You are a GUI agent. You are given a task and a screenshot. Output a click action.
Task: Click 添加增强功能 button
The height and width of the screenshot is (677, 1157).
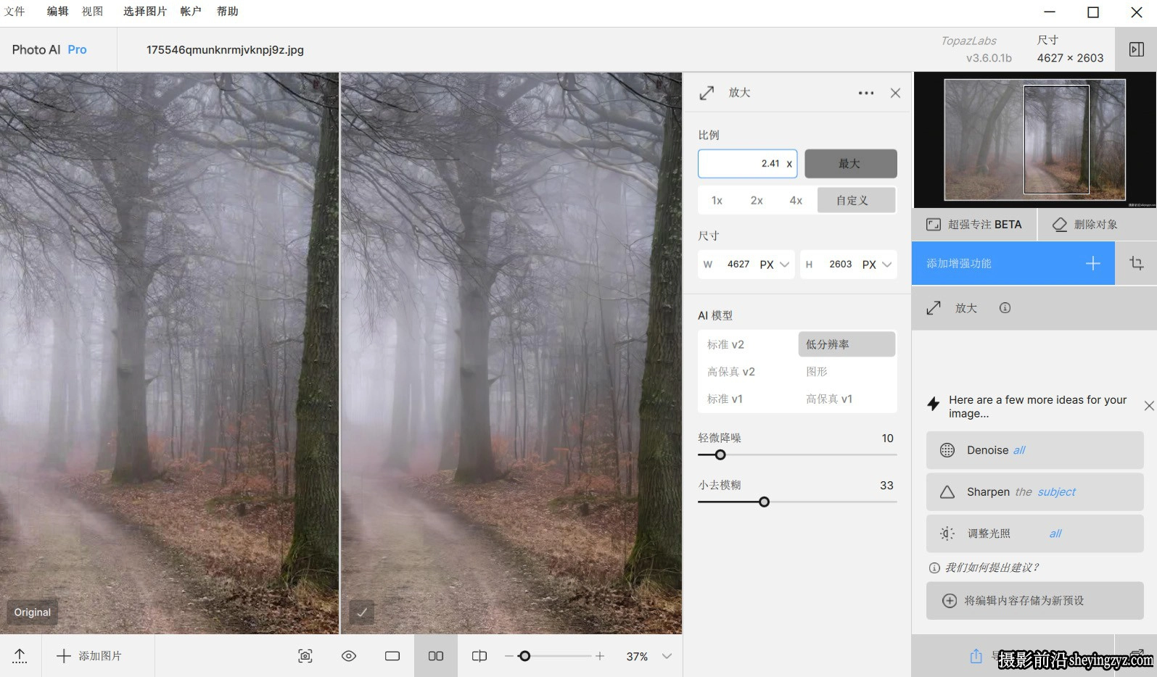tap(1013, 264)
